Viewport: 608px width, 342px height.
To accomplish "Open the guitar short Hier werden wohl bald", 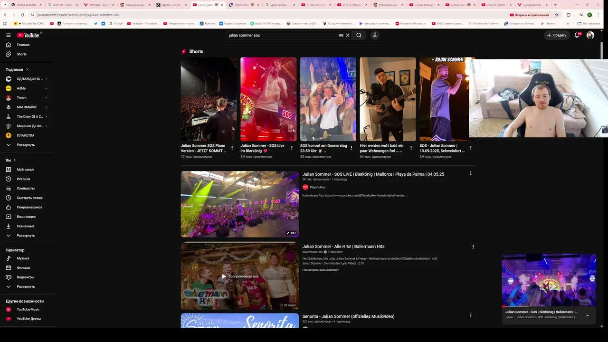I will pyautogui.click(x=388, y=99).
